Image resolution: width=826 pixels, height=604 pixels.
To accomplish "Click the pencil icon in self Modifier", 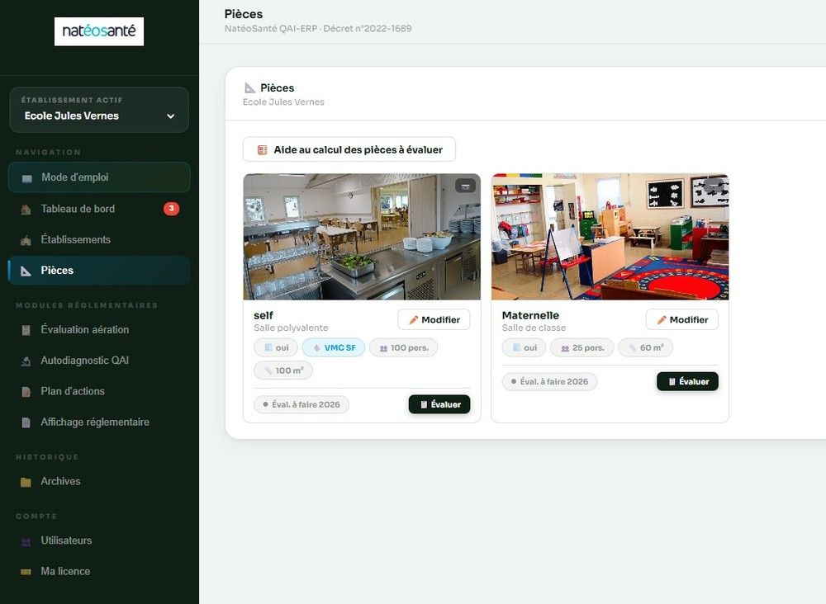I will coord(414,320).
